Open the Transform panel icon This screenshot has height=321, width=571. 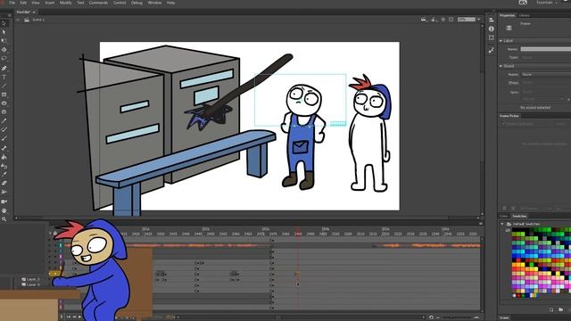[492, 37]
